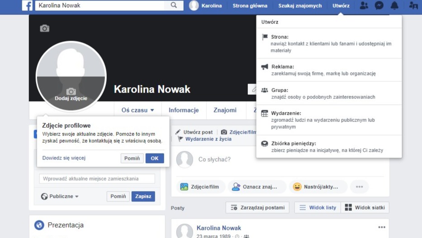Click Dowiedz się więcej link
The height and width of the screenshot is (238, 422).
(64, 158)
